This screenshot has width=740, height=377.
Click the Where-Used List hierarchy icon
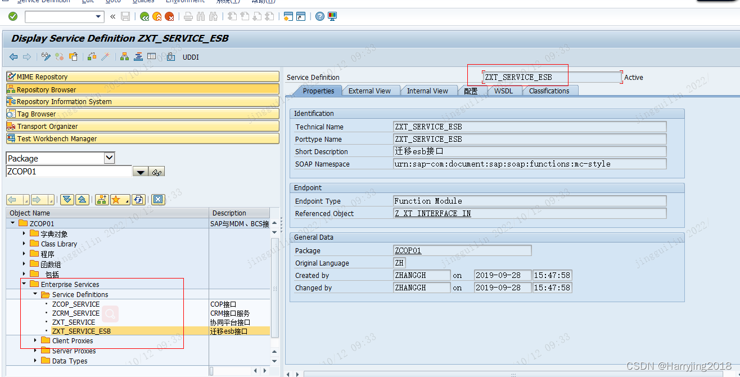coord(124,57)
